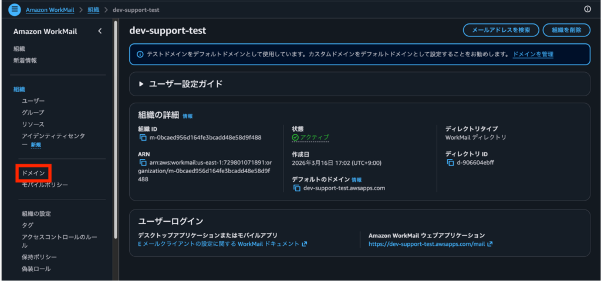
Task: Copy the organization ID value
Action: coord(143,138)
